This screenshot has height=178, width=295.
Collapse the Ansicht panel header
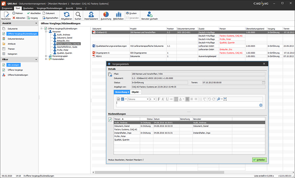(x=36, y=23)
